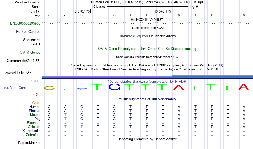This screenshot has height=149, width=253.
Task: Click Multiz Alignments of 100 Vertebrates title
Action: (x=147, y=99)
